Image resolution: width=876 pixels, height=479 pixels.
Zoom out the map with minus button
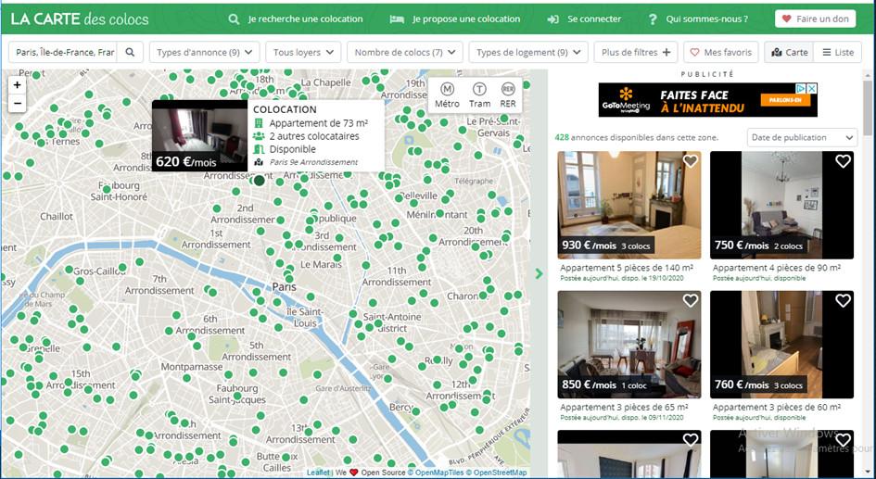pos(18,103)
